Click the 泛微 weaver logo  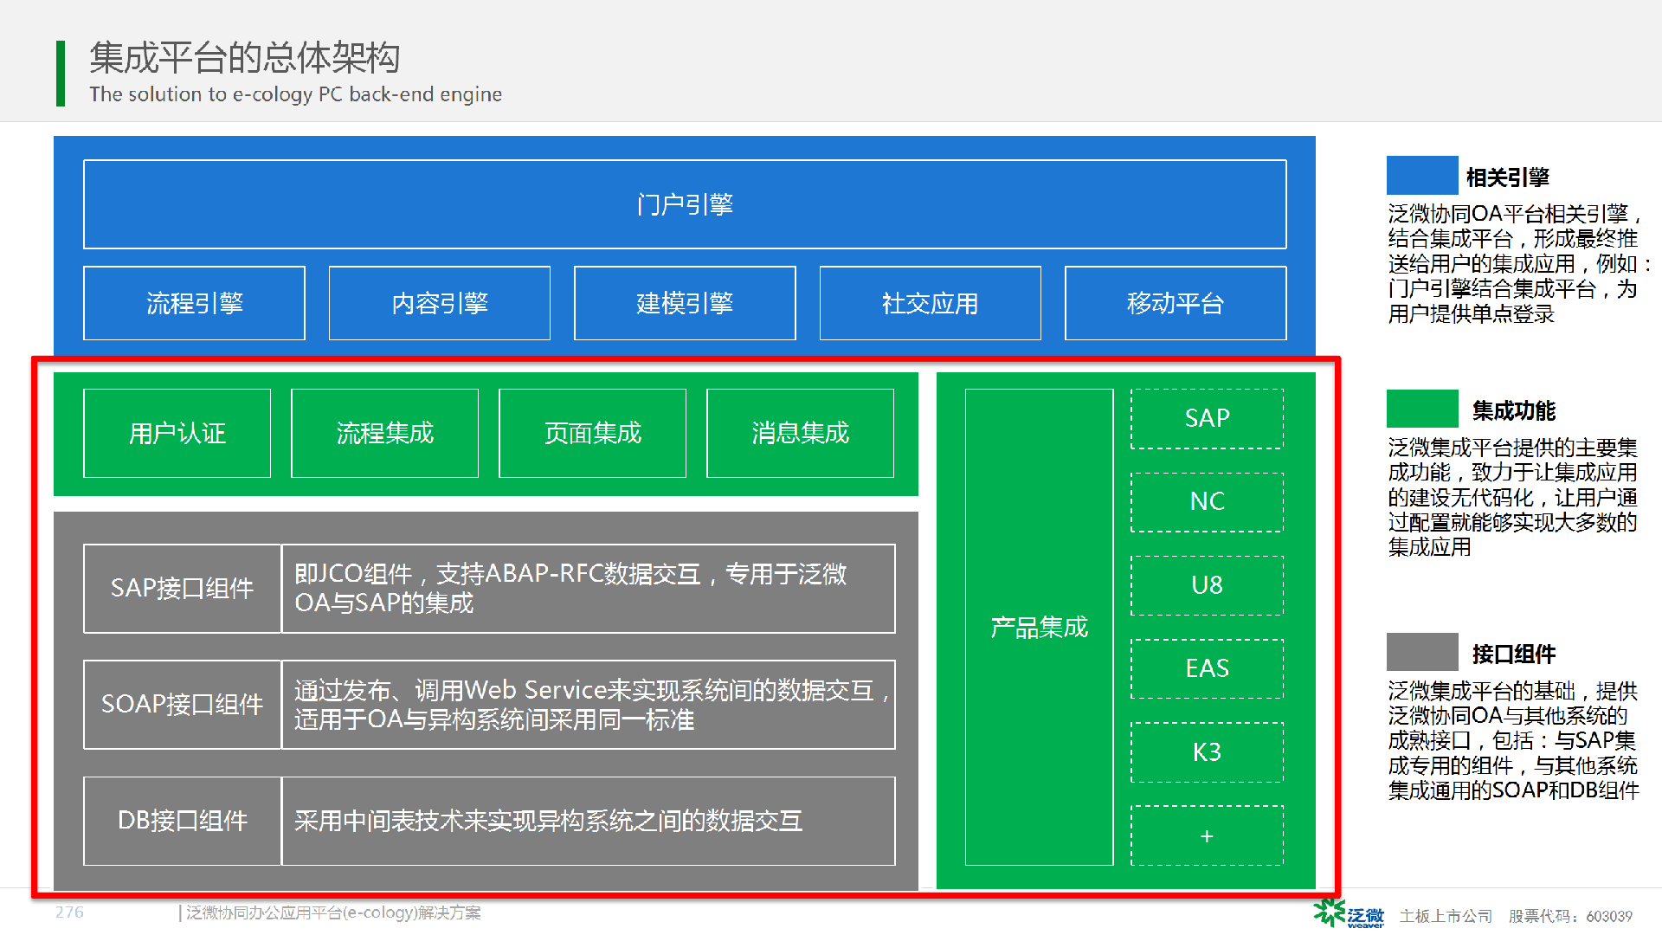(x=1349, y=914)
